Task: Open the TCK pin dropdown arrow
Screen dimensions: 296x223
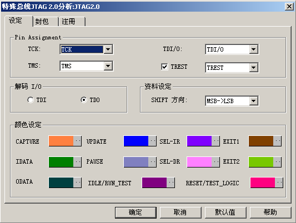Action: point(108,49)
